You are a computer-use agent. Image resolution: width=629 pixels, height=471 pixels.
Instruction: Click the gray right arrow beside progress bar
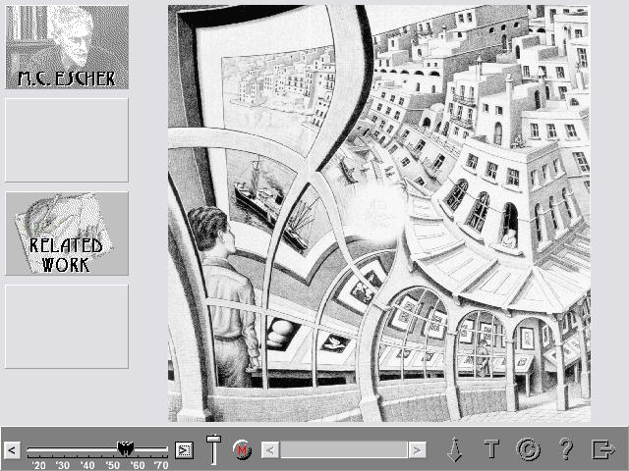pos(417,449)
